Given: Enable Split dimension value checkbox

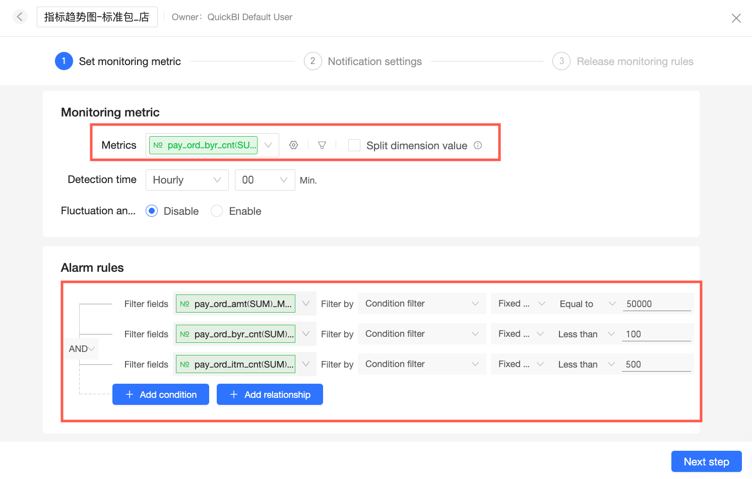Looking at the screenshot, I should point(354,145).
